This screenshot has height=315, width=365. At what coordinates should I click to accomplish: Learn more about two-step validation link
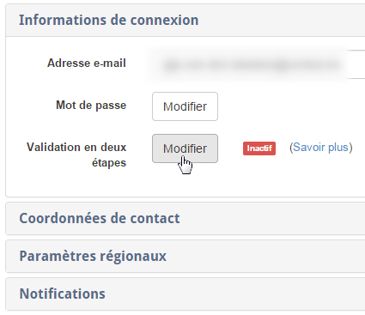321,148
